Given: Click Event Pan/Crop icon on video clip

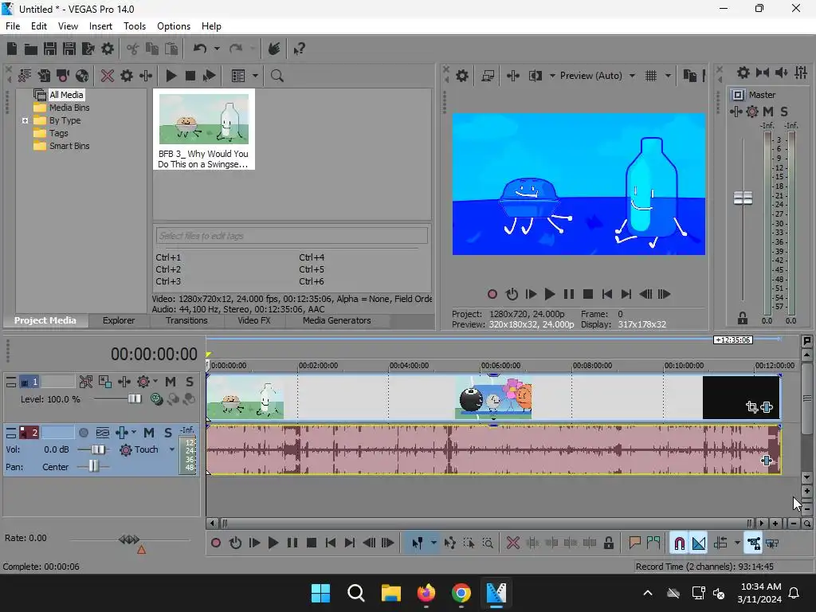Looking at the screenshot, I should [x=751, y=407].
